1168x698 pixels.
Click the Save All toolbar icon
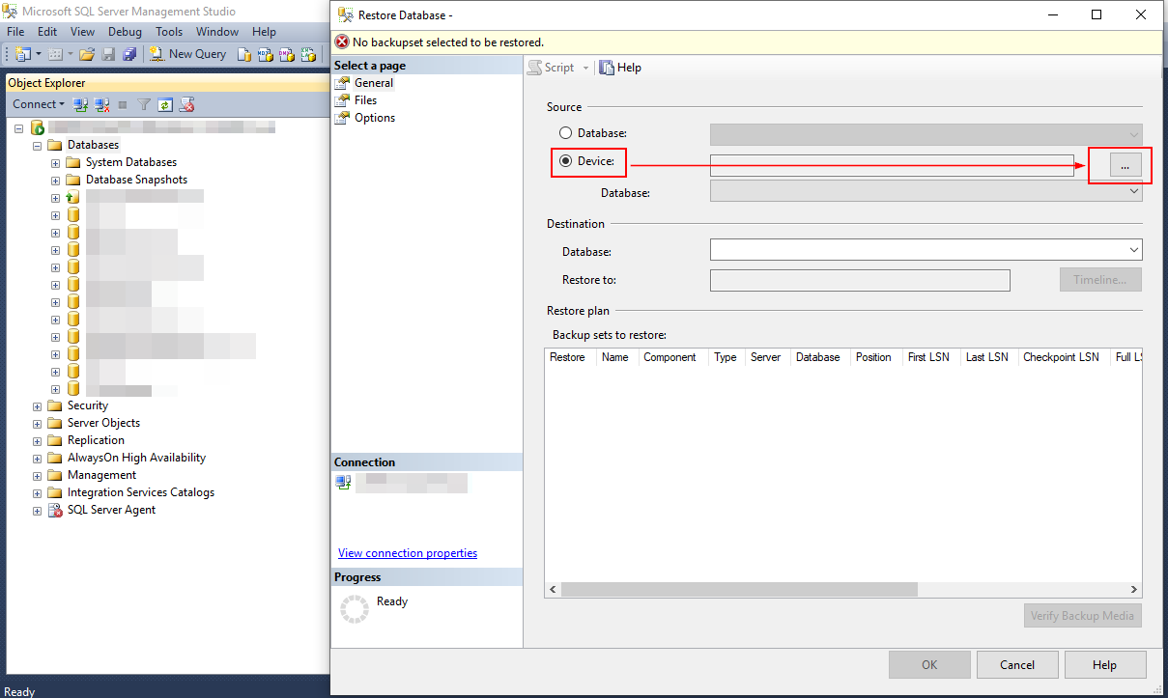(128, 54)
